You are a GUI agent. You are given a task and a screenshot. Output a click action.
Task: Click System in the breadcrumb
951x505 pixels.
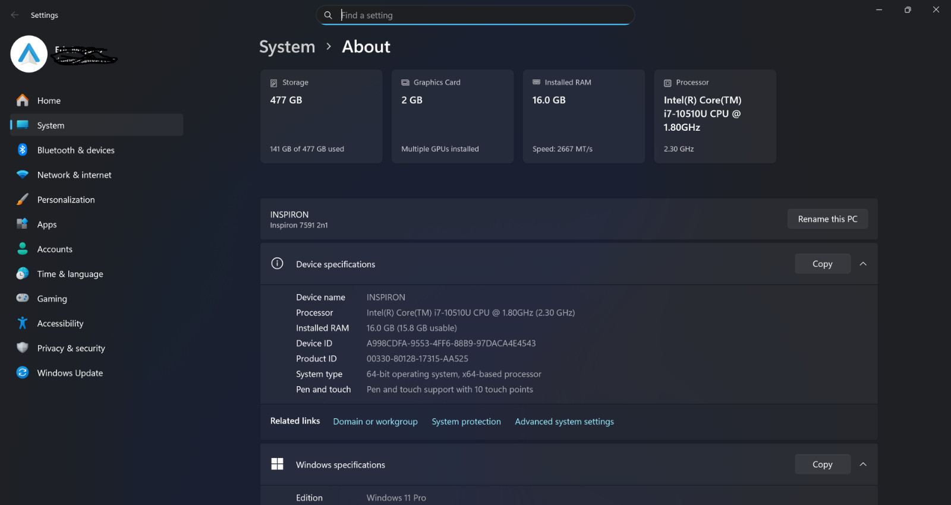[x=287, y=46]
